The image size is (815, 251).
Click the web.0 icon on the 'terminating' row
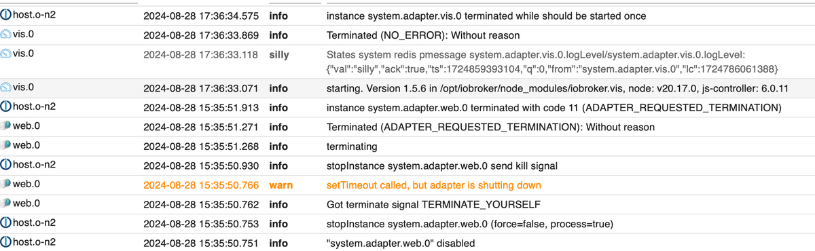coord(6,146)
